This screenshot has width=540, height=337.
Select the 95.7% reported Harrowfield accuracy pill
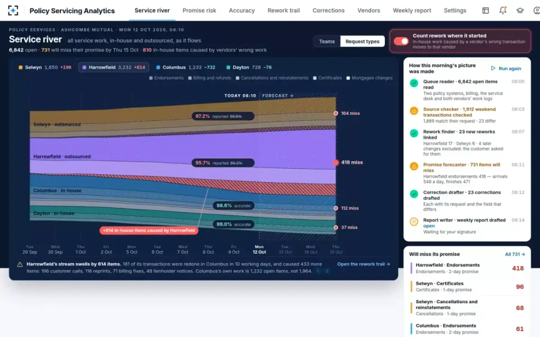[x=223, y=163]
